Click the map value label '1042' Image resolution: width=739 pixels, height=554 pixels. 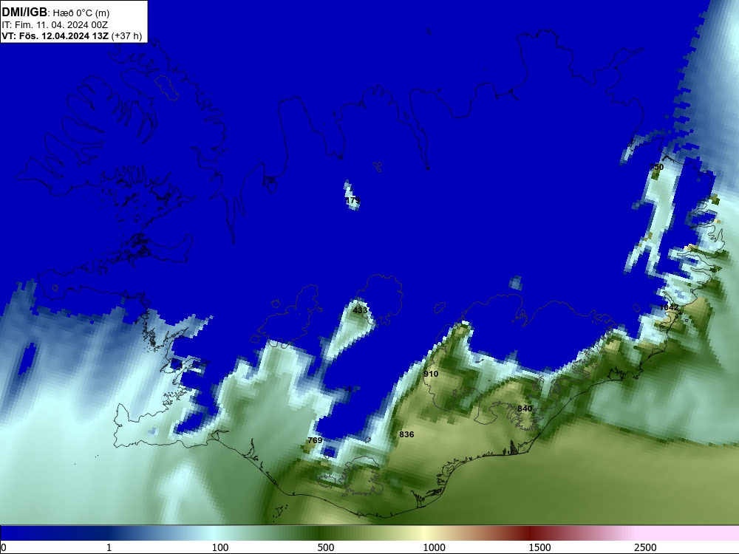[670, 307]
